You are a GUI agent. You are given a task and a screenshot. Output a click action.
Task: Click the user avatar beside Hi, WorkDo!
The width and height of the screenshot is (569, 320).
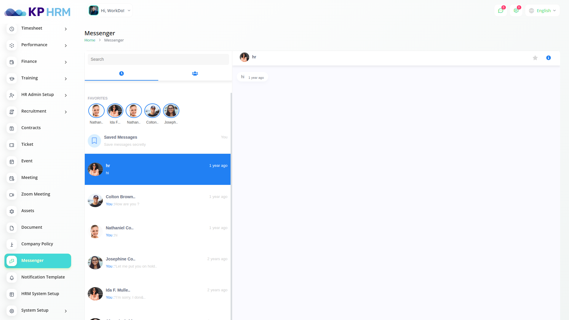click(x=94, y=11)
